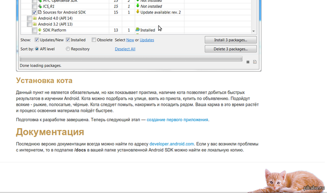Select the Repository sort option
The width and height of the screenshot is (327, 193).
click(x=68, y=49)
